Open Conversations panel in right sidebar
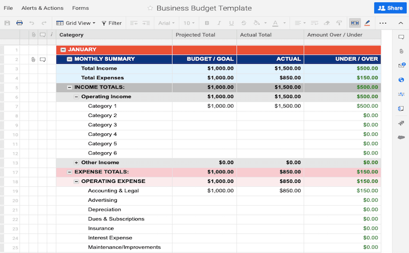This screenshot has height=253, width=409. 402,37
